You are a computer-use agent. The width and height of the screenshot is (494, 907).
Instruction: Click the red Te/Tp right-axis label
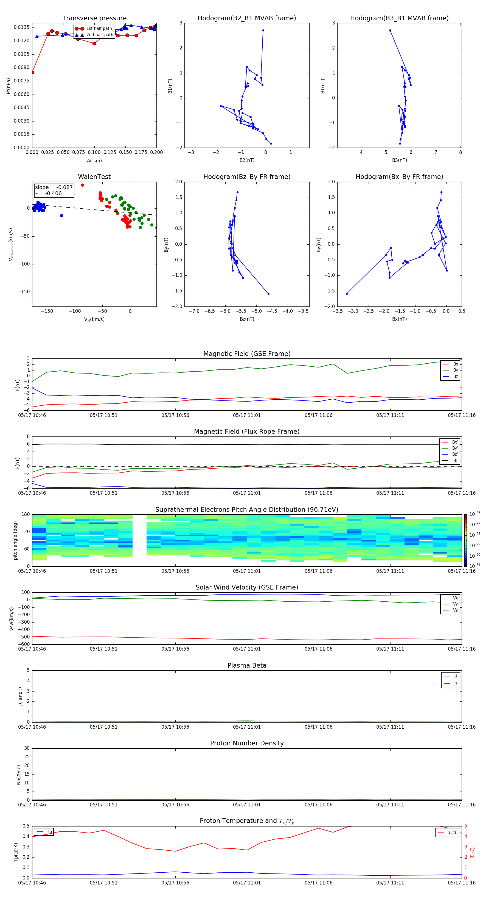click(x=472, y=852)
